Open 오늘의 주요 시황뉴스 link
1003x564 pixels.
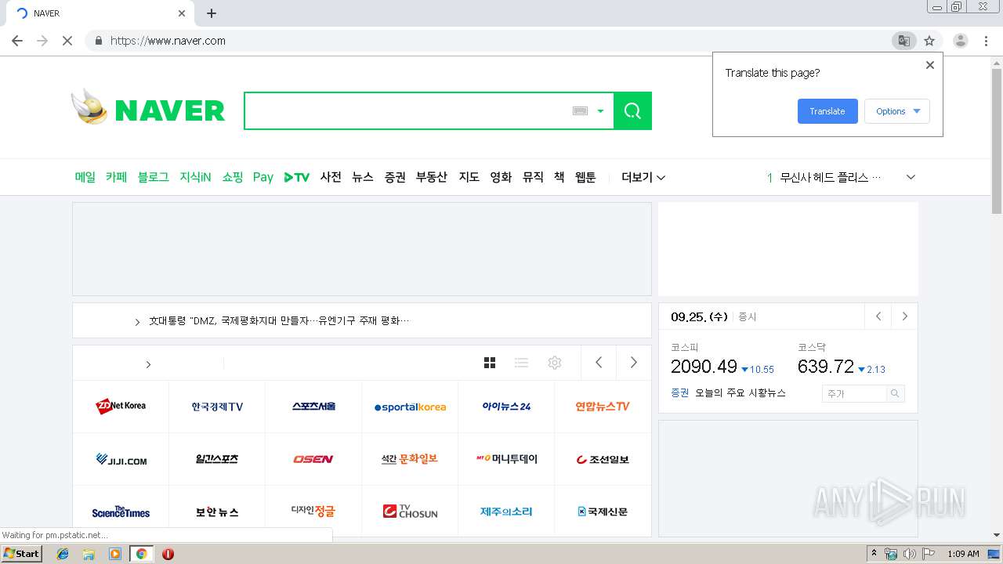(740, 392)
